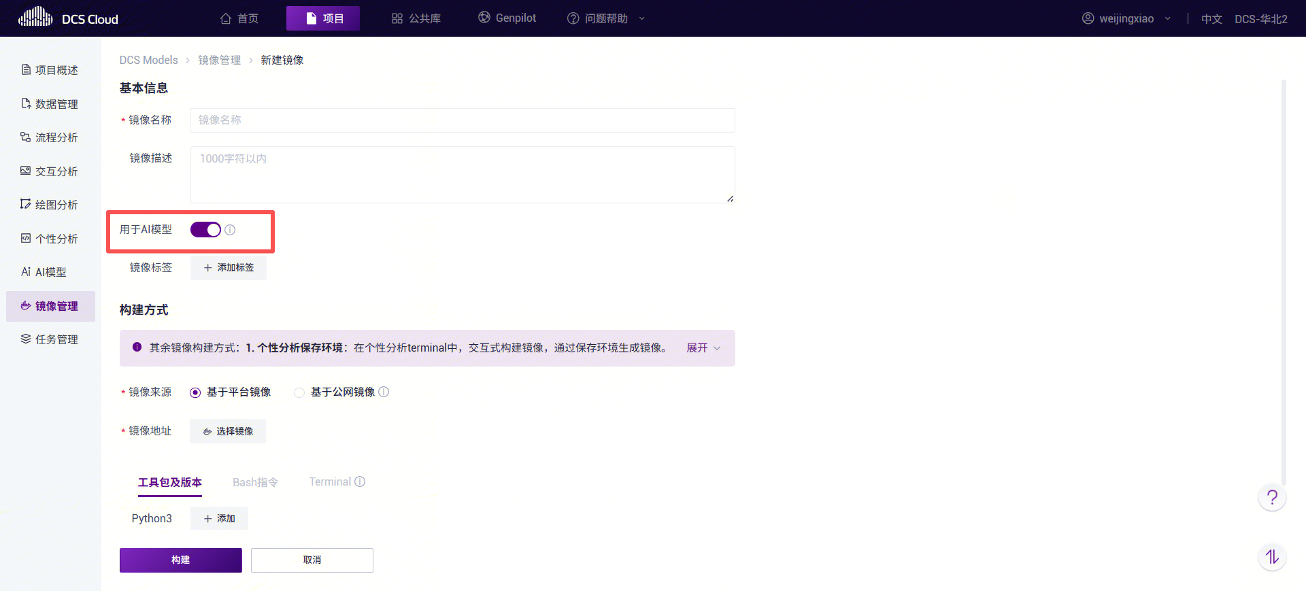This screenshot has height=591, width=1306.
Task: Select the 基于公网镜像 radio option
Action: point(299,392)
